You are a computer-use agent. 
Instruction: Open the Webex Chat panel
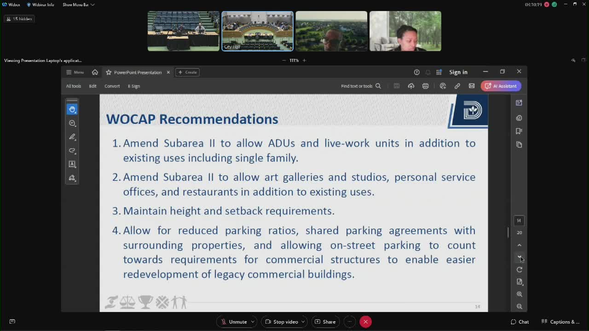[x=520, y=322]
